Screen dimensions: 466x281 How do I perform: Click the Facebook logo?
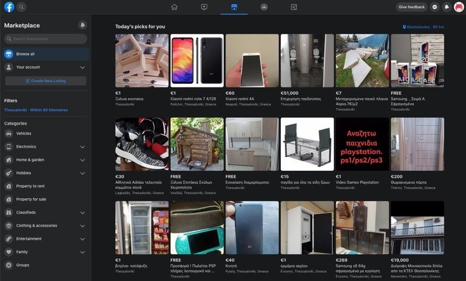click(9, 7)
